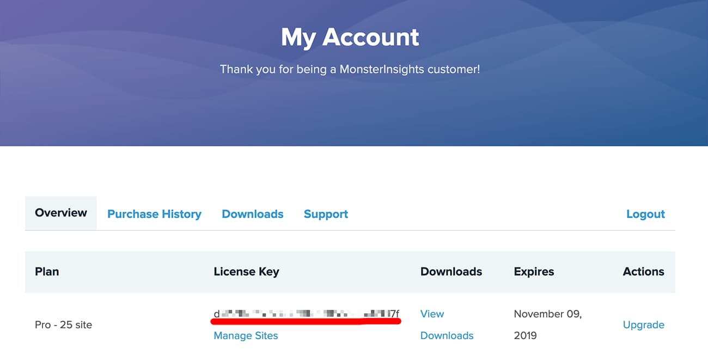708x356 pixels.
Task: Click the Plan column header
Action: (x=47, y=271)
